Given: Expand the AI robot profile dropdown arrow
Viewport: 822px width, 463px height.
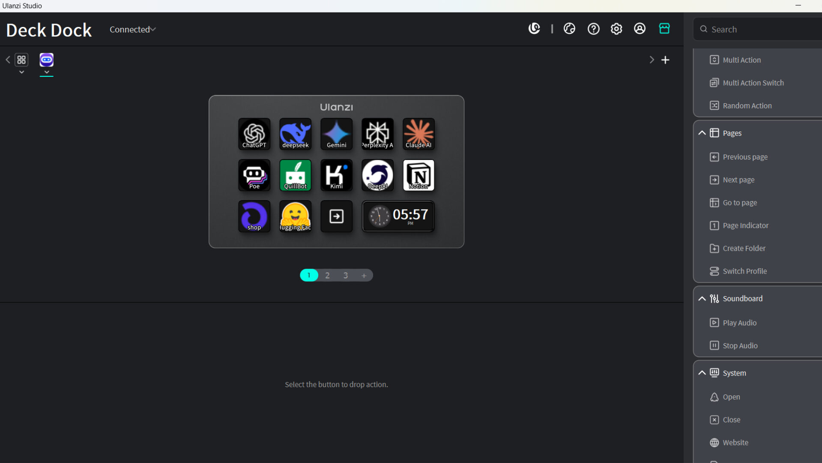Looking at the screenshot, I should click(x=46, y=72).
